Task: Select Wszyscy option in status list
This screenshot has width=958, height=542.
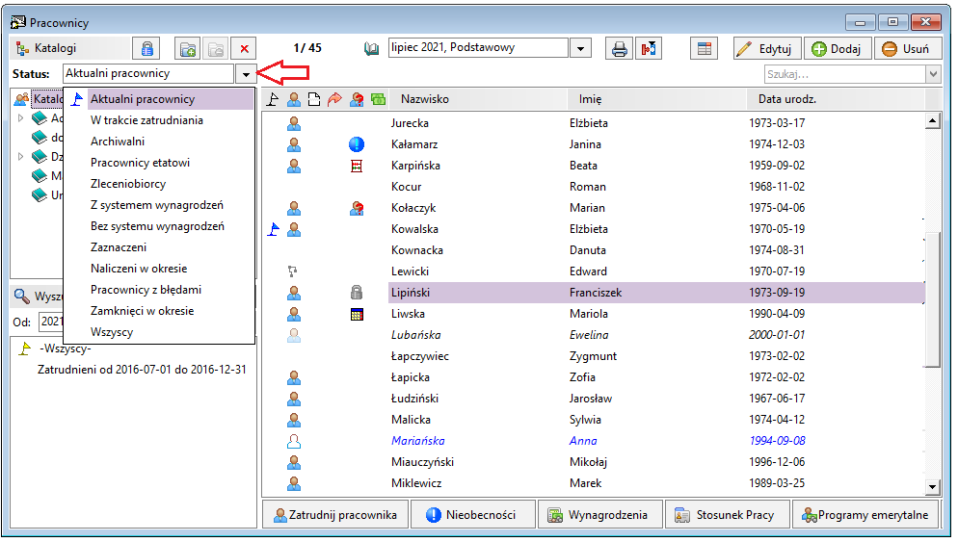Action: point(111,332)
